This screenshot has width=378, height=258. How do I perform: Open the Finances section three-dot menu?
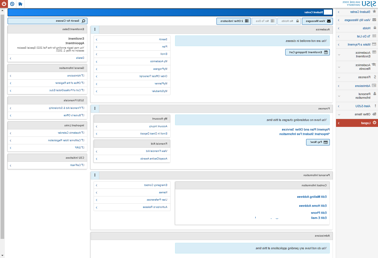pyautogui.click(x=95, y=108)
